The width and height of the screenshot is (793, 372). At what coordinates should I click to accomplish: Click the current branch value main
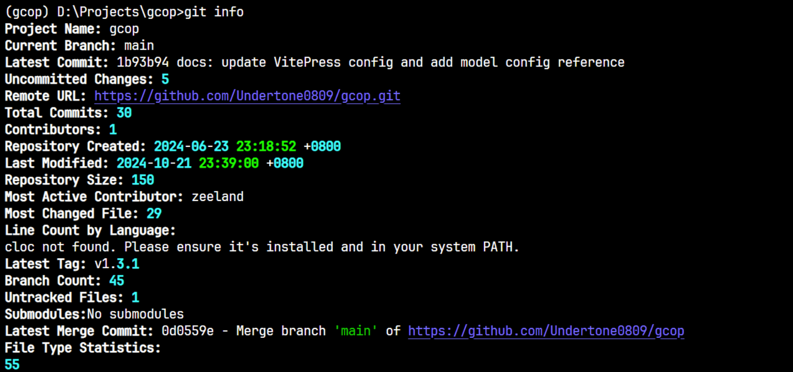click(139, 46)
